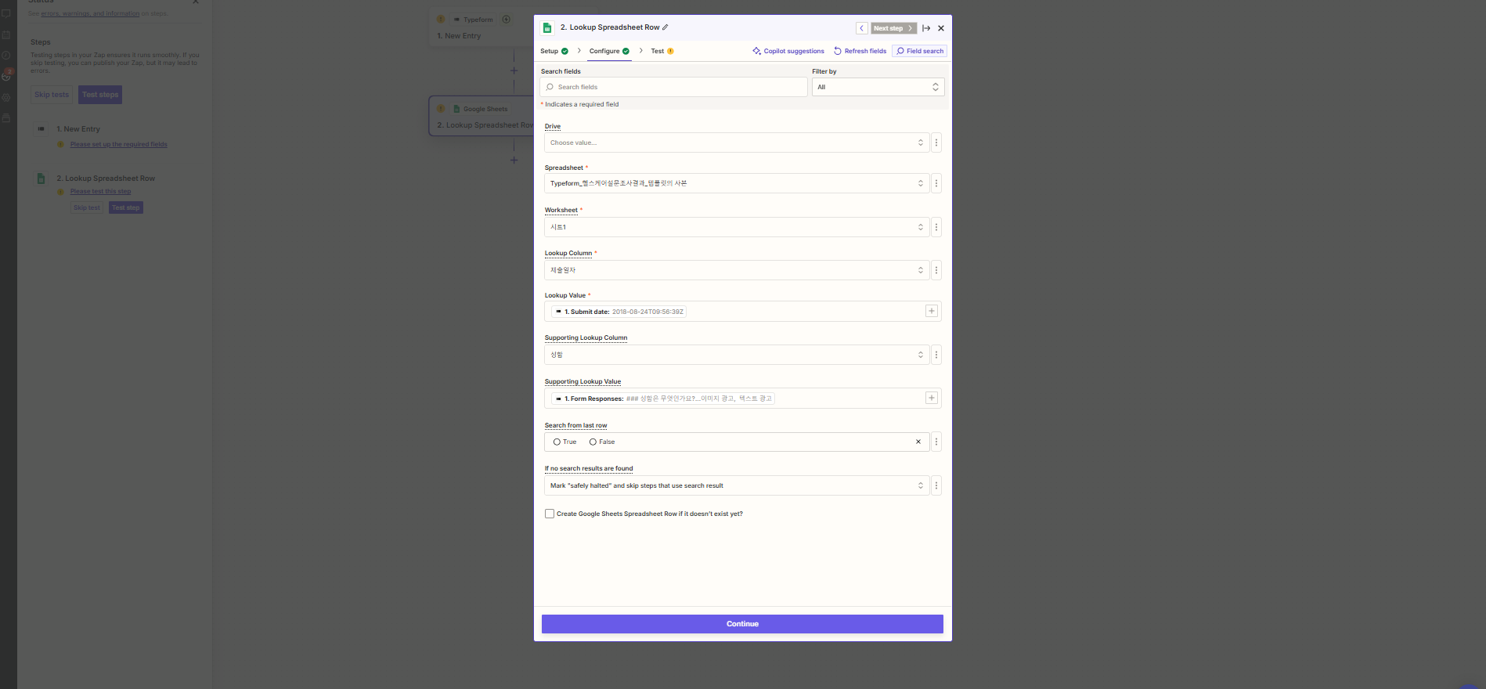Click plus icon in Supporting Lookup Value field
Screen dimensions: 1486x689
pos(932,398)
